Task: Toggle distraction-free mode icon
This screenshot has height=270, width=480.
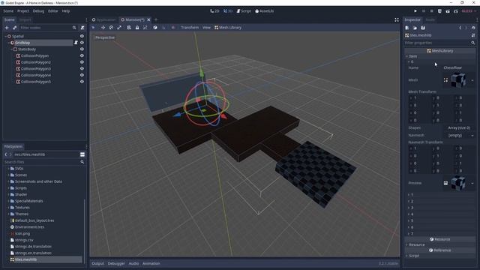Action: 397,20
